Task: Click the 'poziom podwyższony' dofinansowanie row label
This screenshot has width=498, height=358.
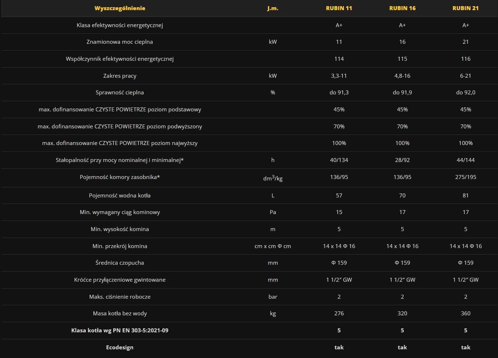Action: click(x=120, y=127)
